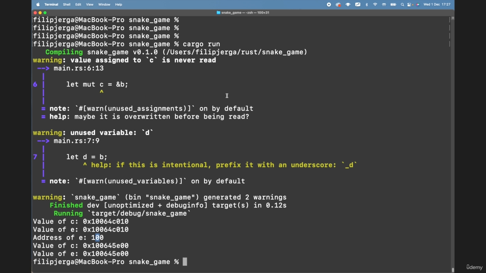Click the snake_game folder icon in title bar
Screen dimensions: 486x273
pyautogui.click(x=218, y=13)
